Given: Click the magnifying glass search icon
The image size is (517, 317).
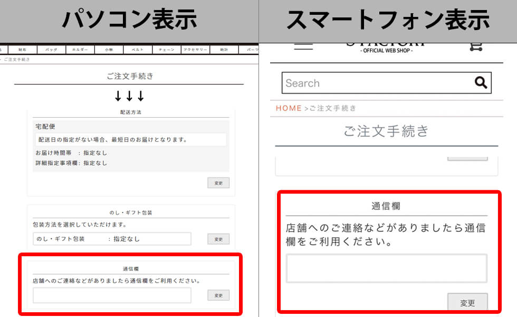Looking at the screenshot, I should click(x=481, y=82).
